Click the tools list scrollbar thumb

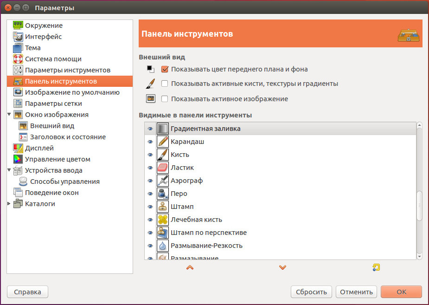point(419,205)
